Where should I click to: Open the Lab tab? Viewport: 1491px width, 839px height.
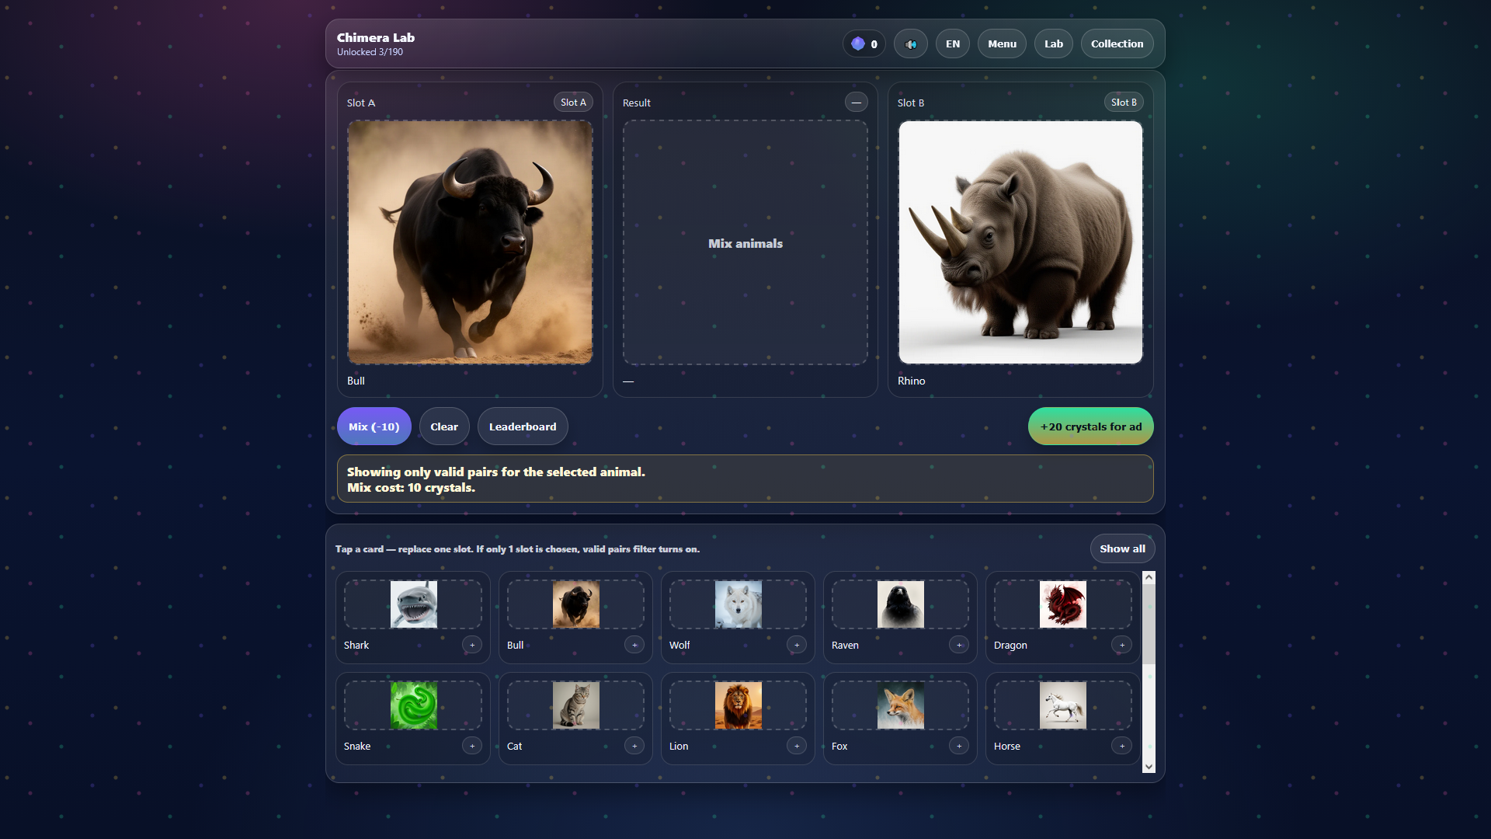click(1053, 44)
